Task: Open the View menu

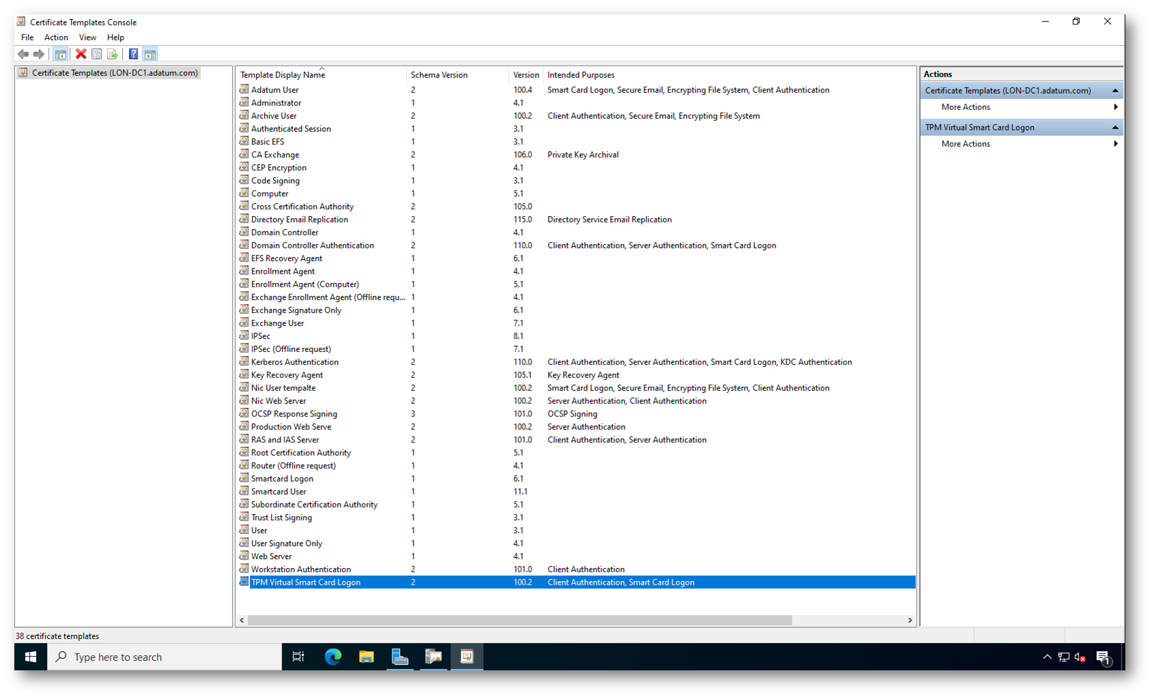Action: coord(87,38)
